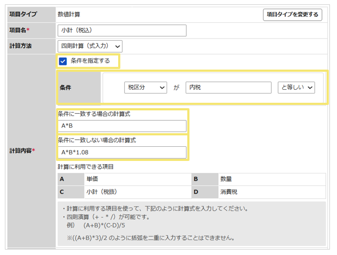337x255 pixels.
Task: Click the 項目タイプを変更する button
Action: click(x=292, y=15)
